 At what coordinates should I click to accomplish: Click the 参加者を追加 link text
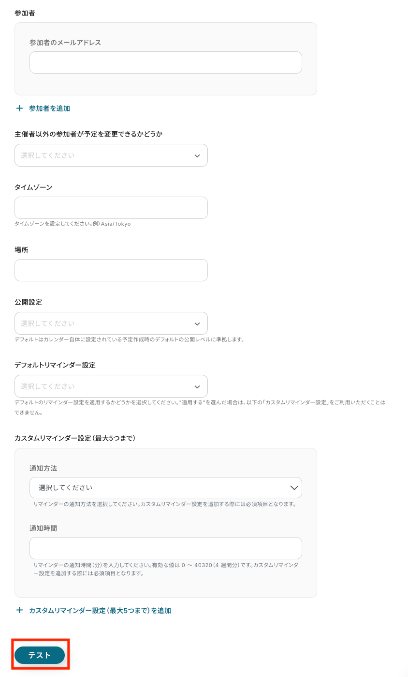[49, 108]
